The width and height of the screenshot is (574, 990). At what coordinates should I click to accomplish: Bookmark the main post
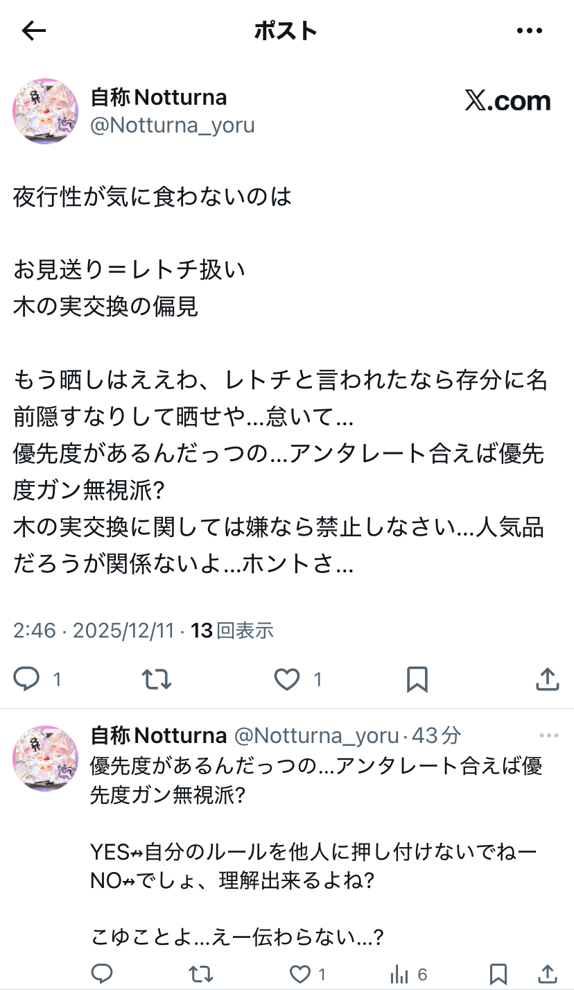[417, 679]
